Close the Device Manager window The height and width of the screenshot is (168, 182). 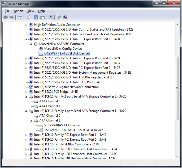click(174, 3)
